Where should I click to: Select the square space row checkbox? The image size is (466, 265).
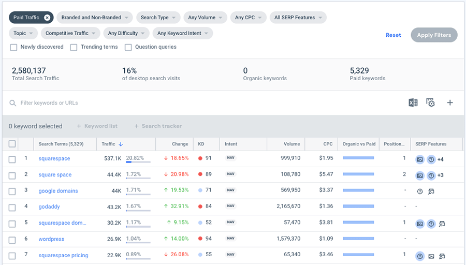click(12, 175)
